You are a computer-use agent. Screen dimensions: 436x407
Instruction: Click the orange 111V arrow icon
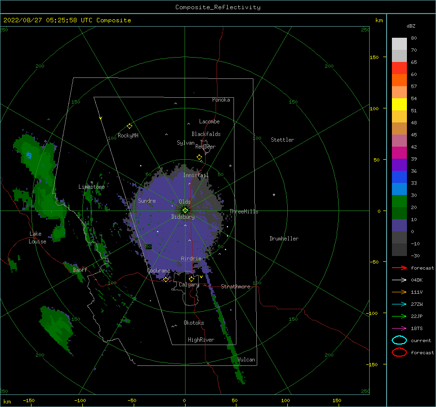399,292
